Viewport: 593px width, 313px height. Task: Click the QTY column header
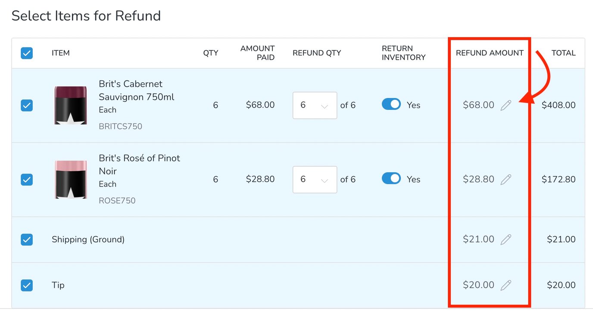point(211,53)
